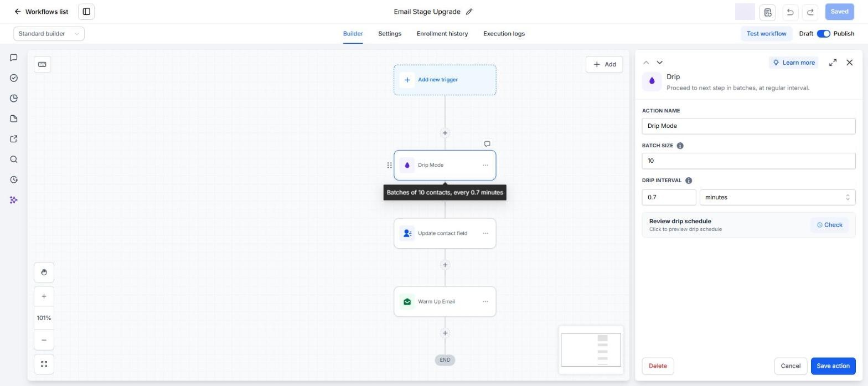The height and width of the screenshot is (386, 868).
Task: Click the Cancel button
Action: pyautogui.click(x=790, y=366)
